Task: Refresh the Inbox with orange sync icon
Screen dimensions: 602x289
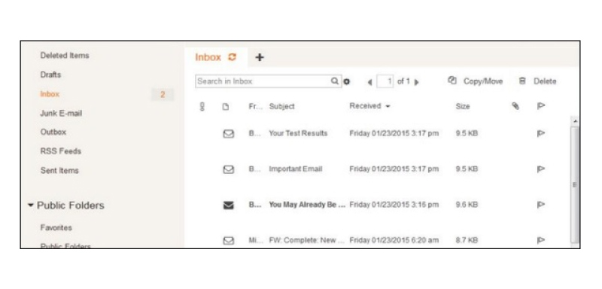Action: click(232, 57)
